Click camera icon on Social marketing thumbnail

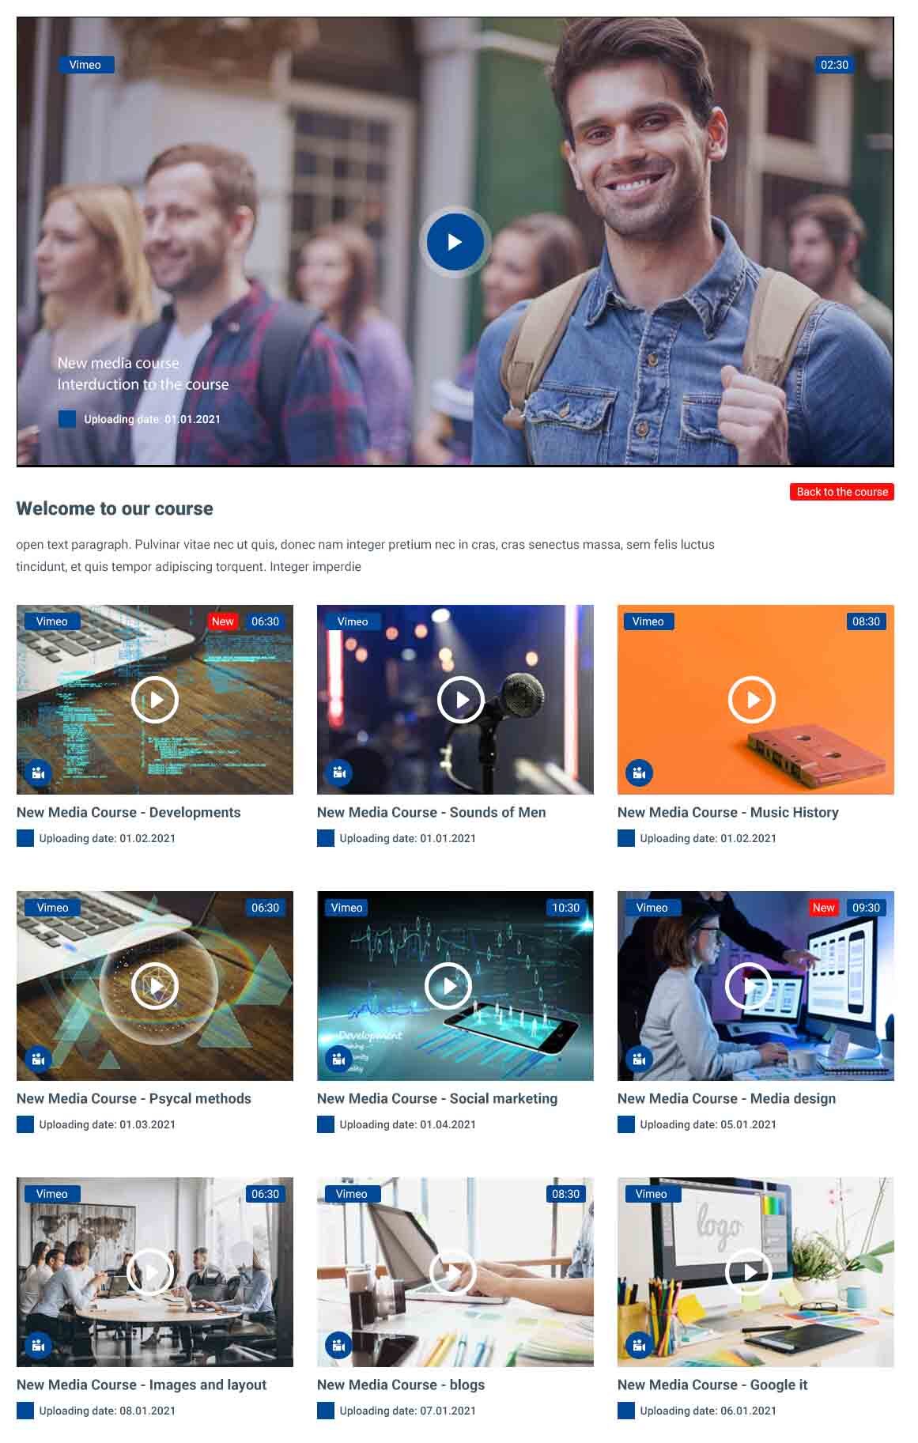338,1059
